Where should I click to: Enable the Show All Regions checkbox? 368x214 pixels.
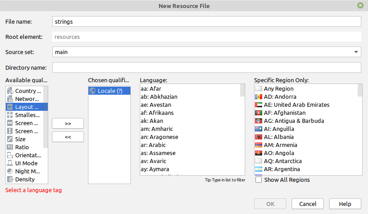click(259, 180)
